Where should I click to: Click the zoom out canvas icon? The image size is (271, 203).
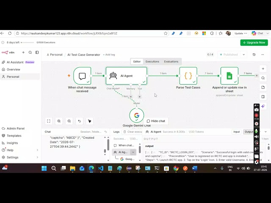click(69, 121)
